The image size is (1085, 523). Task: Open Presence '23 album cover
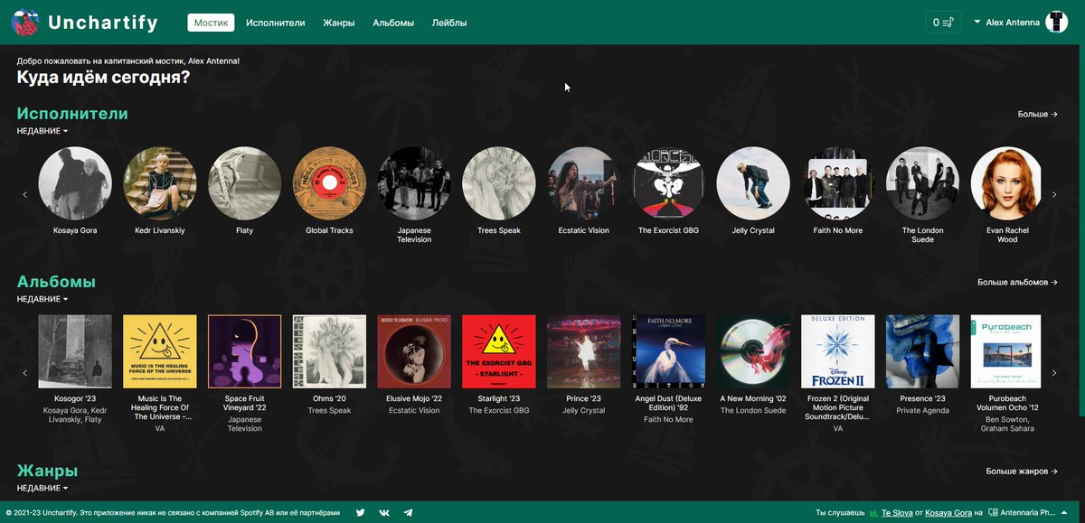923,351
